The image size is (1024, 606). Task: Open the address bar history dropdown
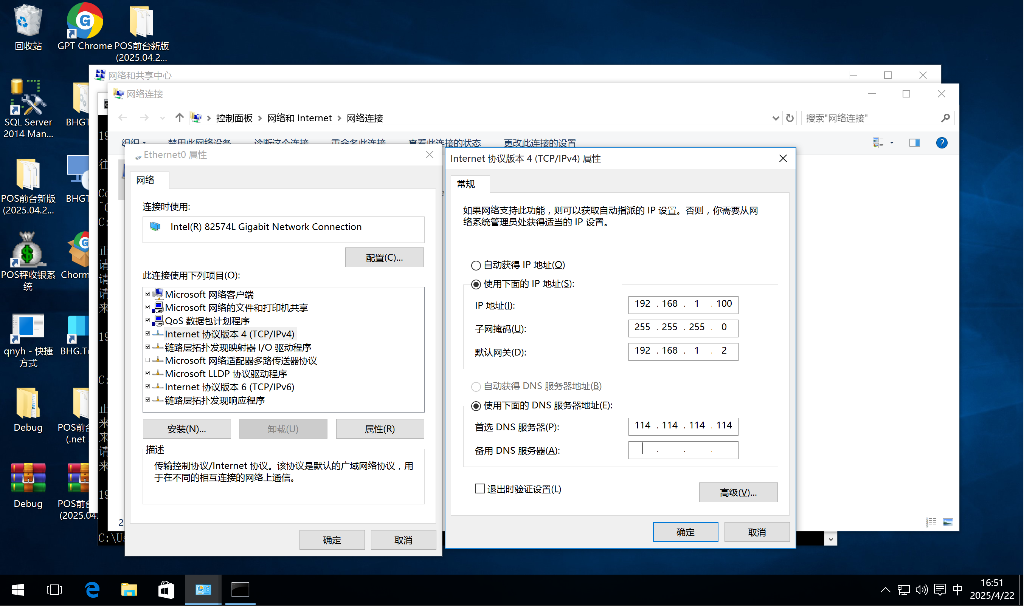coord(776,118)
